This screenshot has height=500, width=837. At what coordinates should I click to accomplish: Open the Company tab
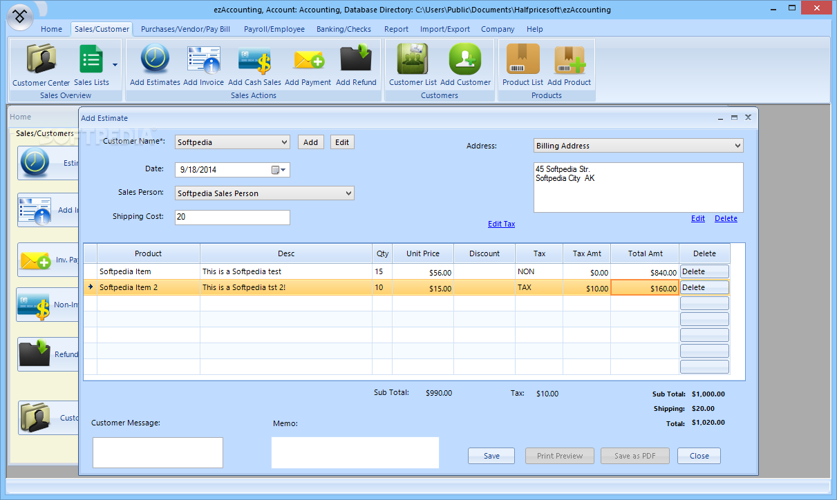click(x=498, y=29)
